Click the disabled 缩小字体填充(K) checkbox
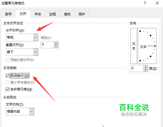 [7, 82]
